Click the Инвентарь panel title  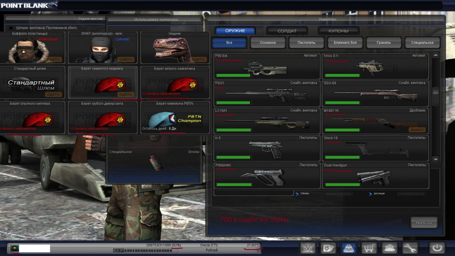coord(328,19)
